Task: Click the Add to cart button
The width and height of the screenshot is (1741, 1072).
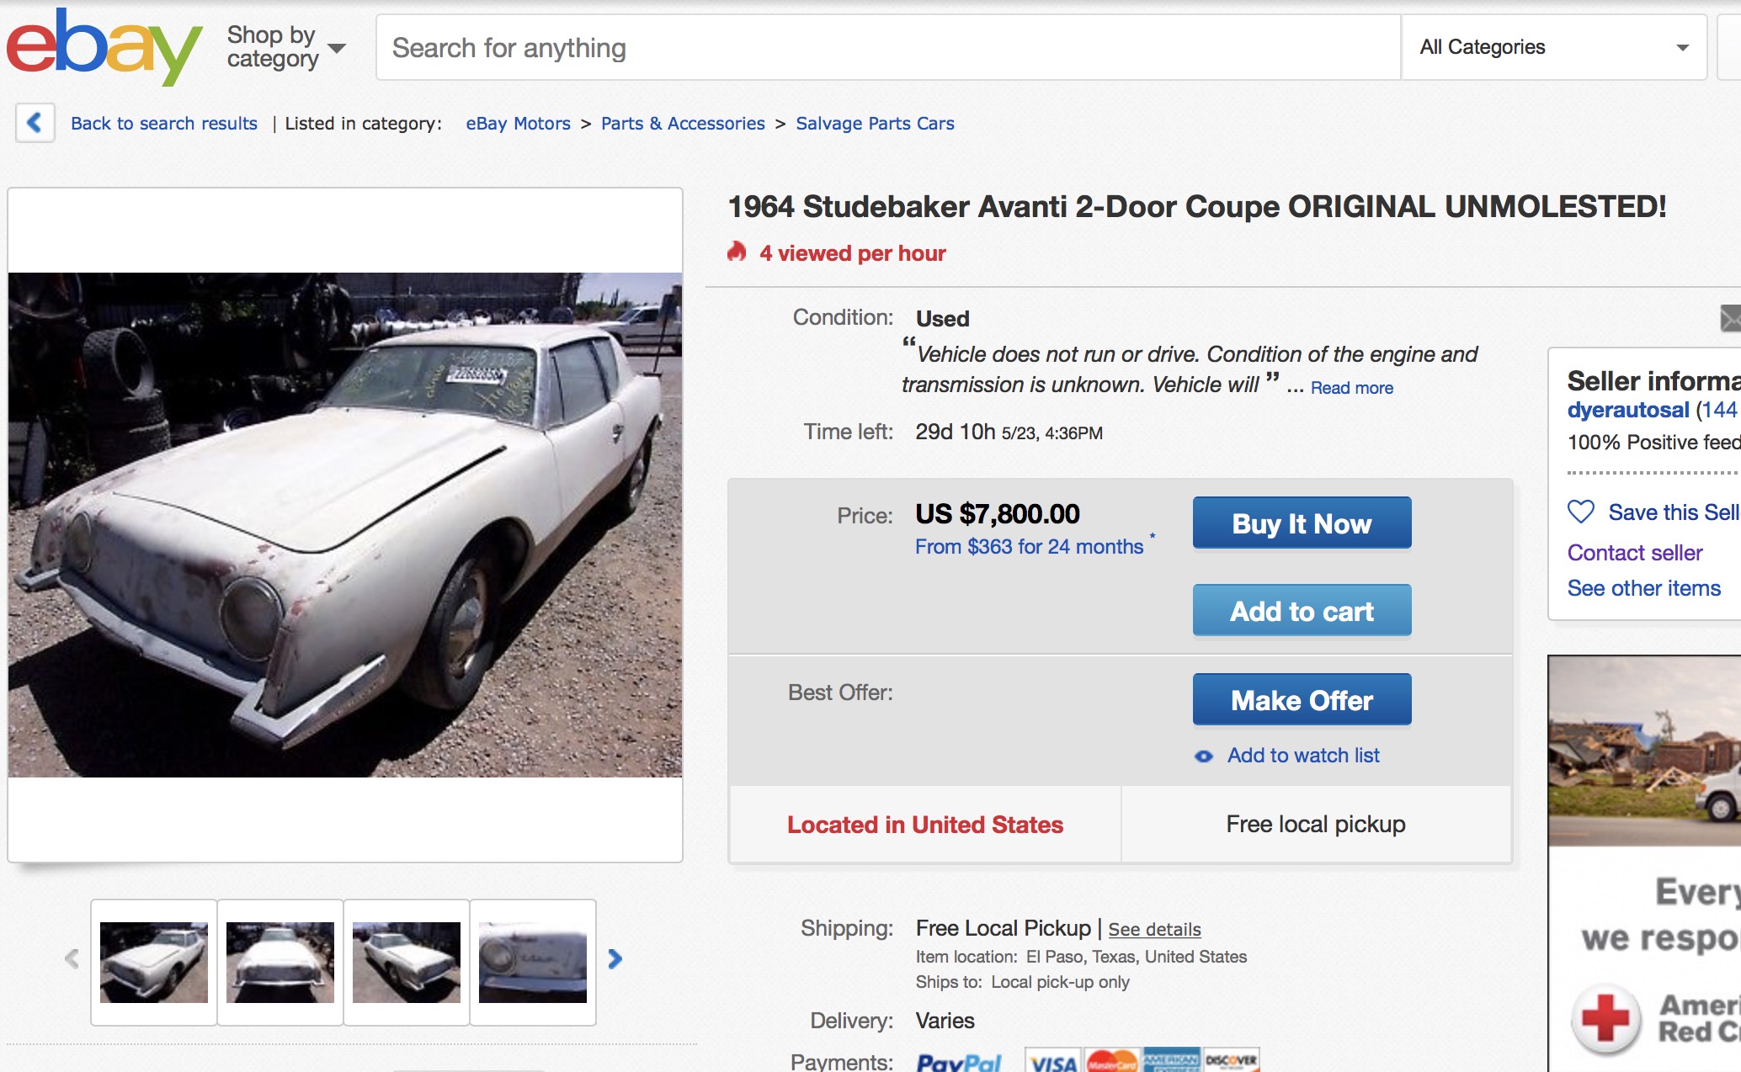Action: pos(1302,611)
